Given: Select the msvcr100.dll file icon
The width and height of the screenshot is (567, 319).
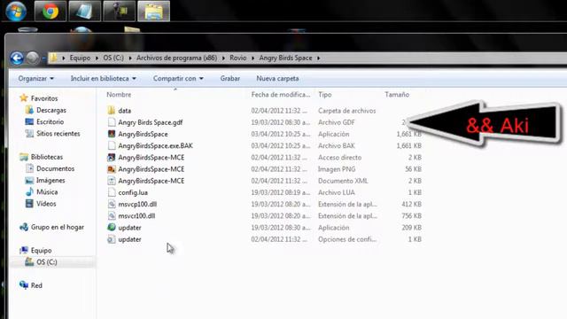Looking at the screenshot, I should point(112,215).
